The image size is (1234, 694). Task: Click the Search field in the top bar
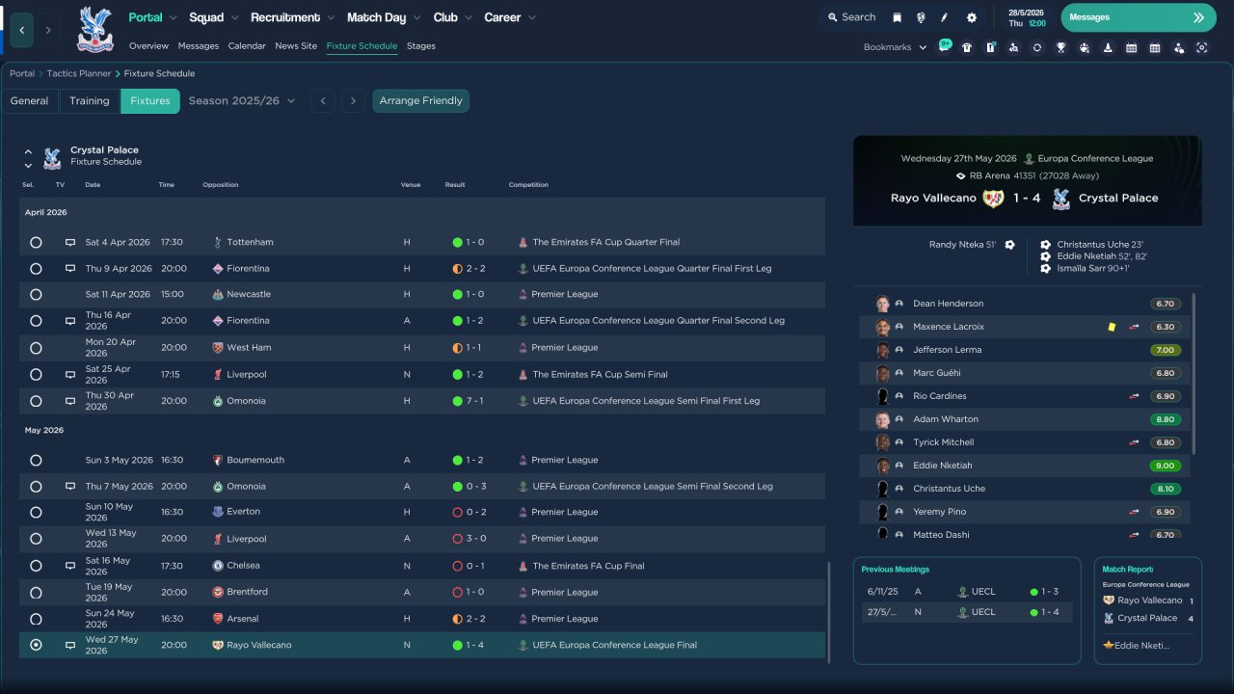[x=851, y=17]
